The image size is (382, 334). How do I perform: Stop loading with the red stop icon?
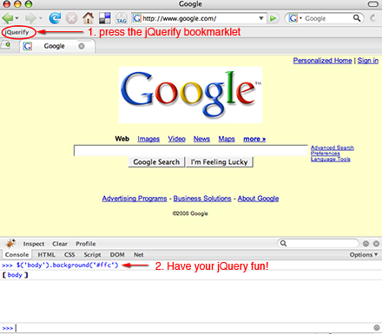[x=71, y=18]
